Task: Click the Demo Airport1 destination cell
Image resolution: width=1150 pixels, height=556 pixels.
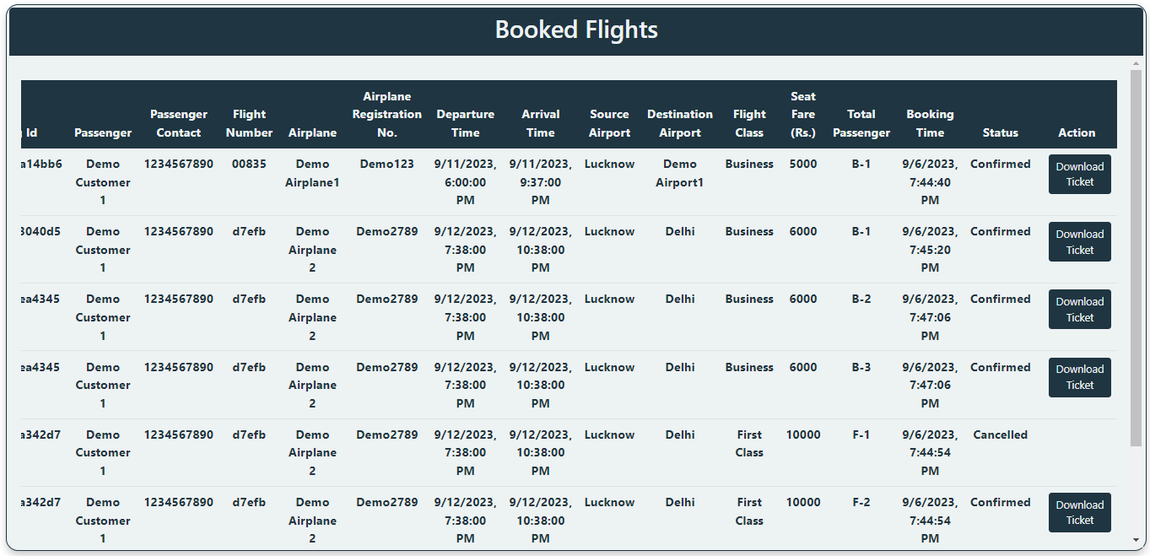Action: coord(680,173)
